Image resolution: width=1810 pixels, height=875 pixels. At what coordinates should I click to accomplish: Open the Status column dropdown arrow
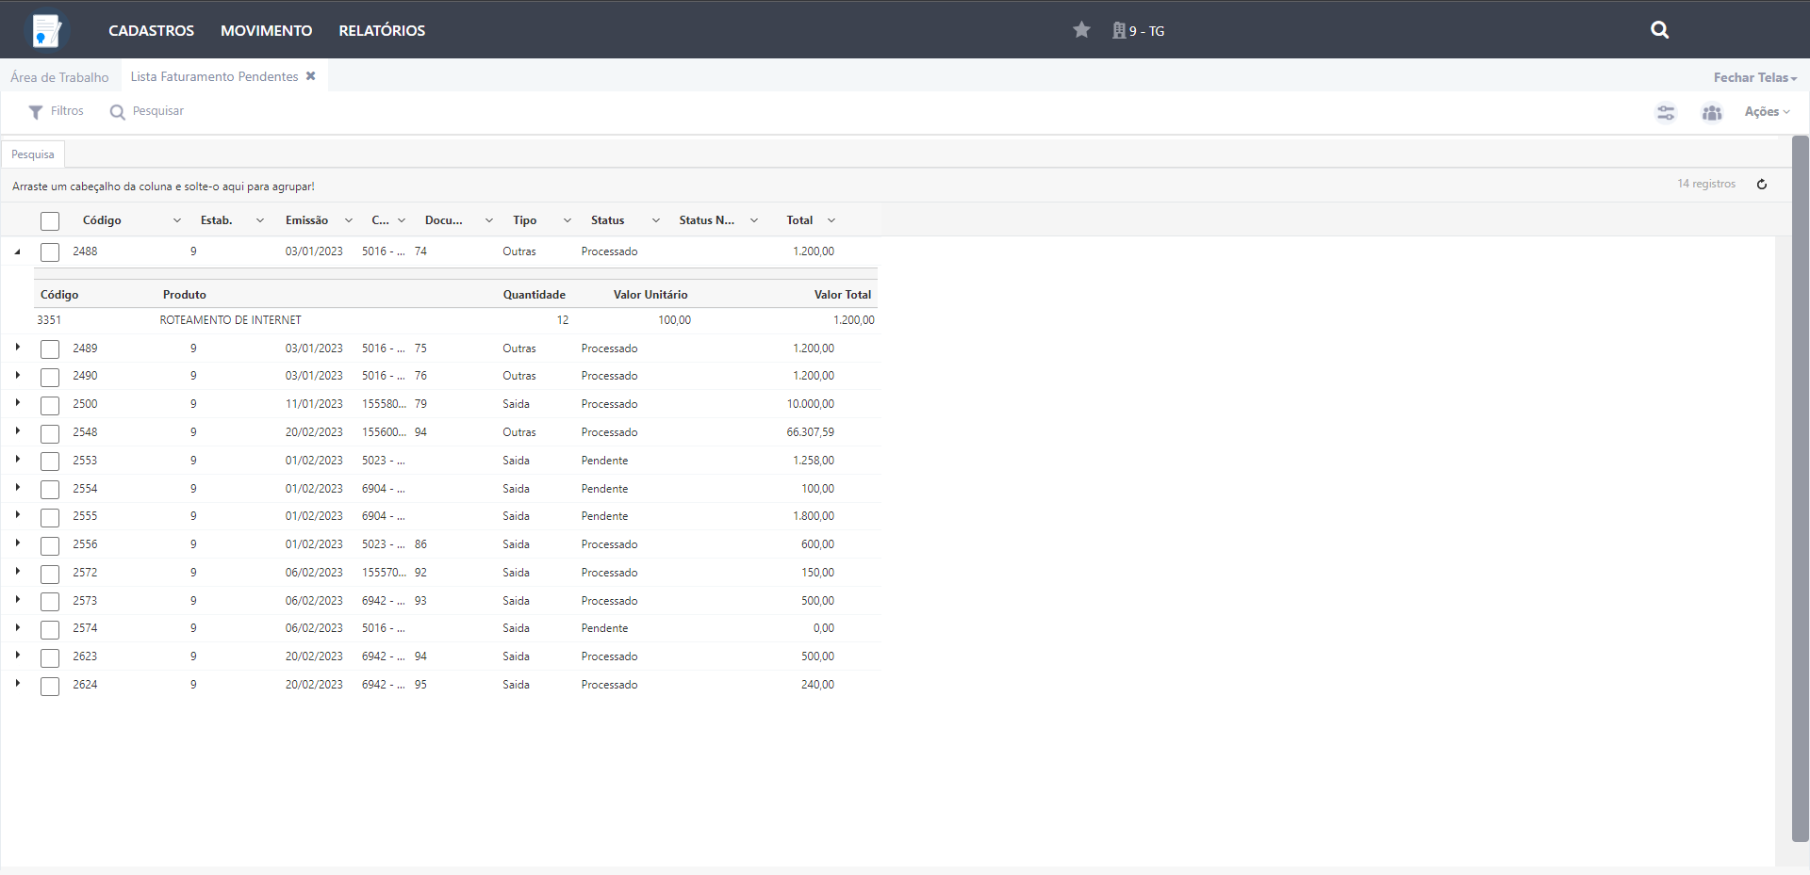click(655, 220)
